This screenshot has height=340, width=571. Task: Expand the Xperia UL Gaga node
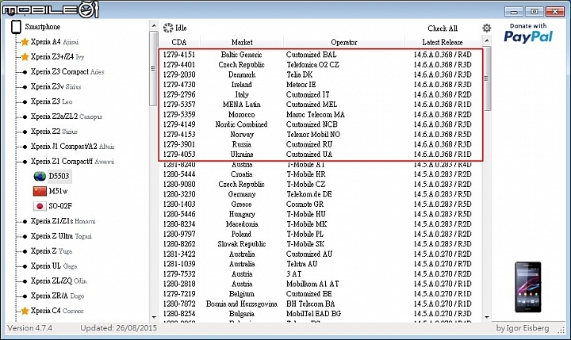[25, 266]
